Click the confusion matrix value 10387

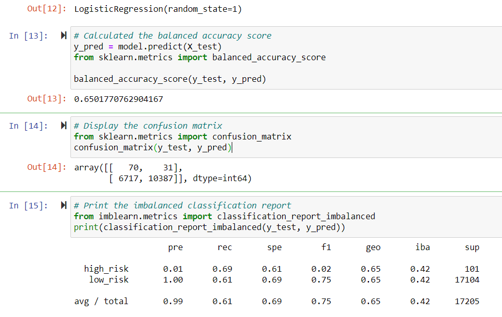pyautogui.click(x=161, y=178)
